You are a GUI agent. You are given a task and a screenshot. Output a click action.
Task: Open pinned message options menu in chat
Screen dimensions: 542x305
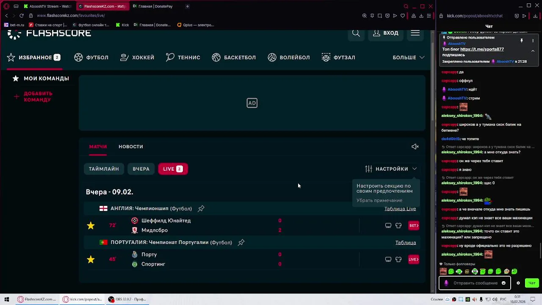click(533, 41)
